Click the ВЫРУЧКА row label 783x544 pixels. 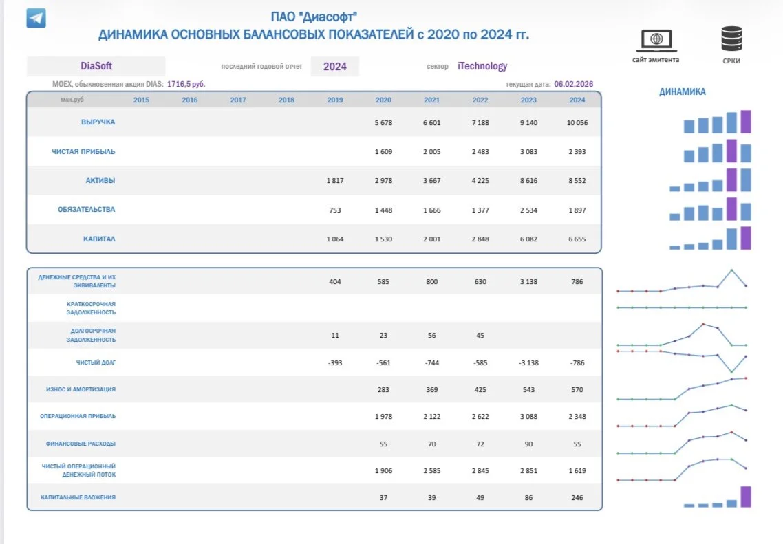point(98,122)
